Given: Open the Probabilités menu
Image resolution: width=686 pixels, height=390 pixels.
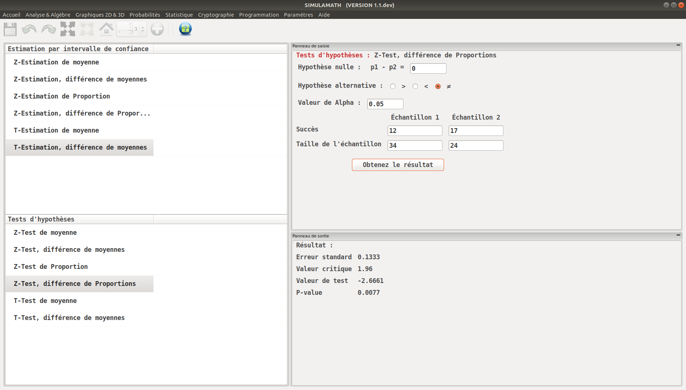Looking at the screenshot, I should 145,15.
